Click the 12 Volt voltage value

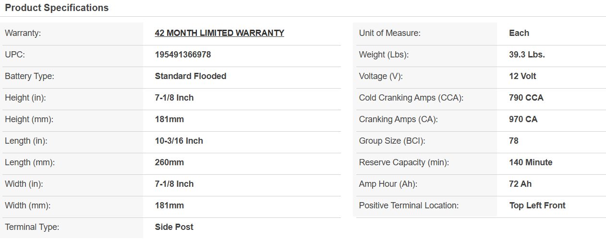pos(522,76)
